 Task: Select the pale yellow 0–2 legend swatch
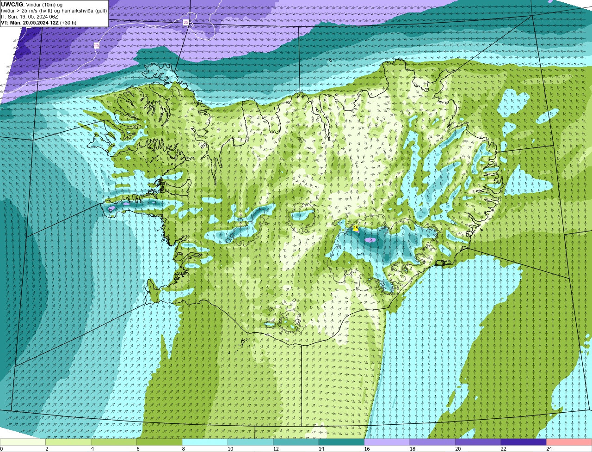(23, 442)
